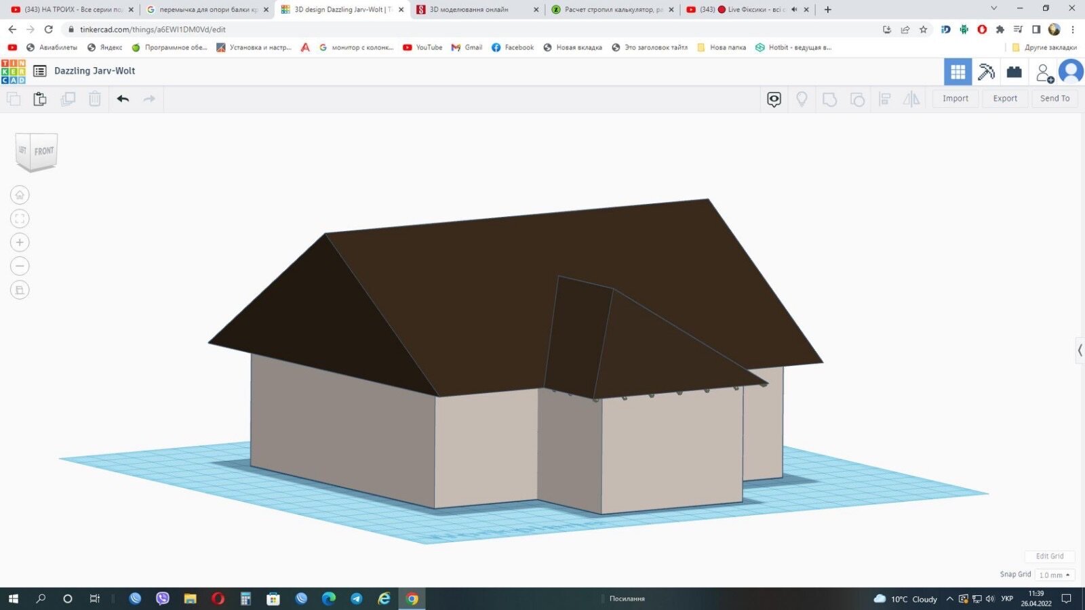This screenshot has width=1085, height=610.
Task: Click the Delete trash can tool
Action: coord(95,99)
